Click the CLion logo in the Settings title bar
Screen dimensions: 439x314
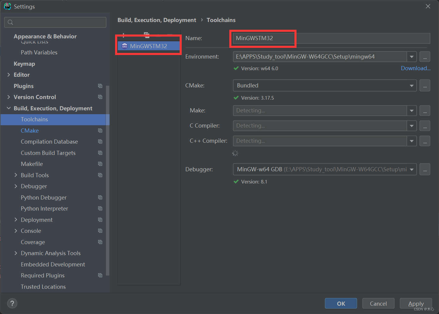click(7, 6)
